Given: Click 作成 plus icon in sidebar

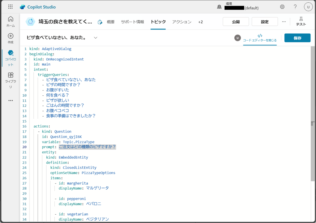Looking at the screenshot, I should coord(11,38).
